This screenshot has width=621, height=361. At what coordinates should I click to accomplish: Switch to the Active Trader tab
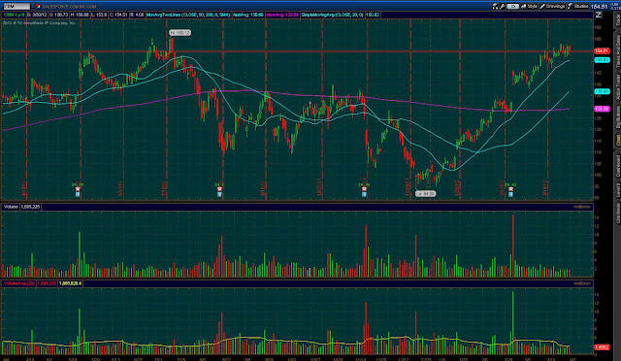pyautogui.click(x=617, y=86)
